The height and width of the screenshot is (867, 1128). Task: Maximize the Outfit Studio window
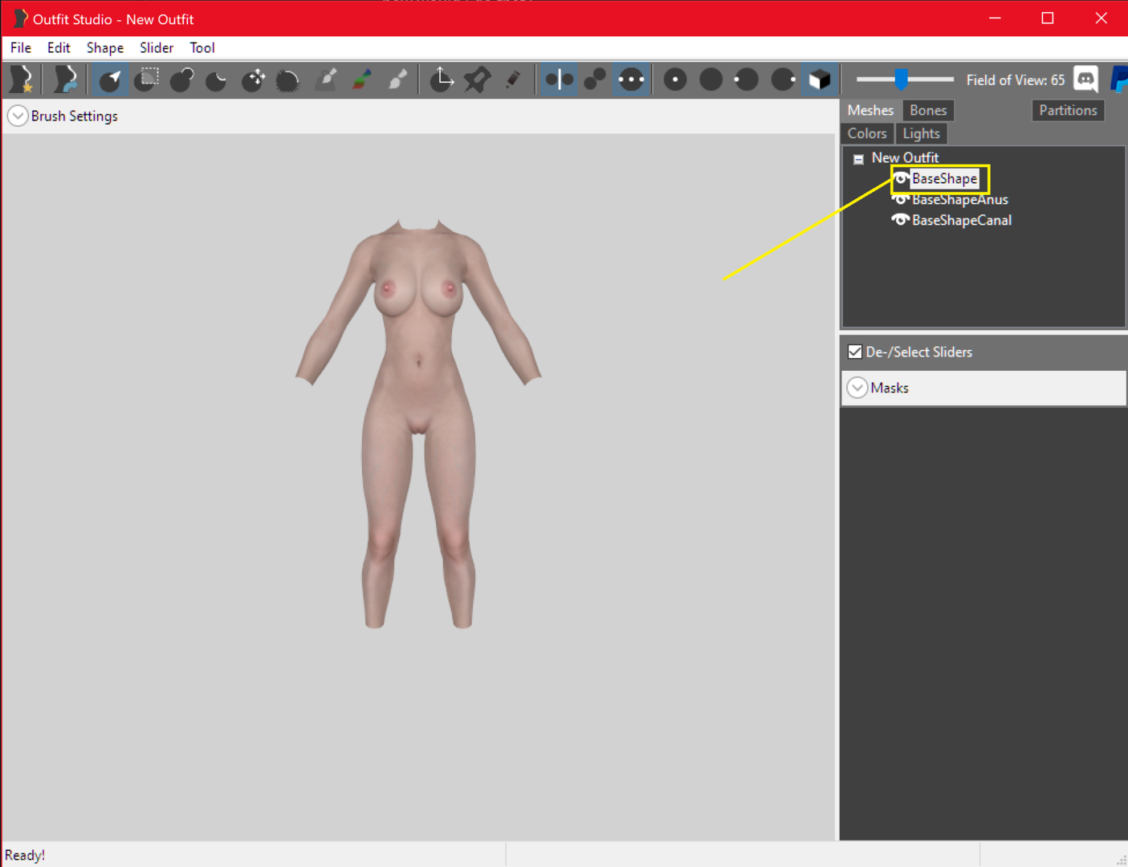point(1048,18)
